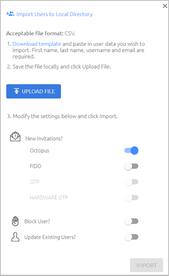This screenshot has height=276, width=169.
Task: Toggle the greyed-out OTP switch
Action: (131, 182)
